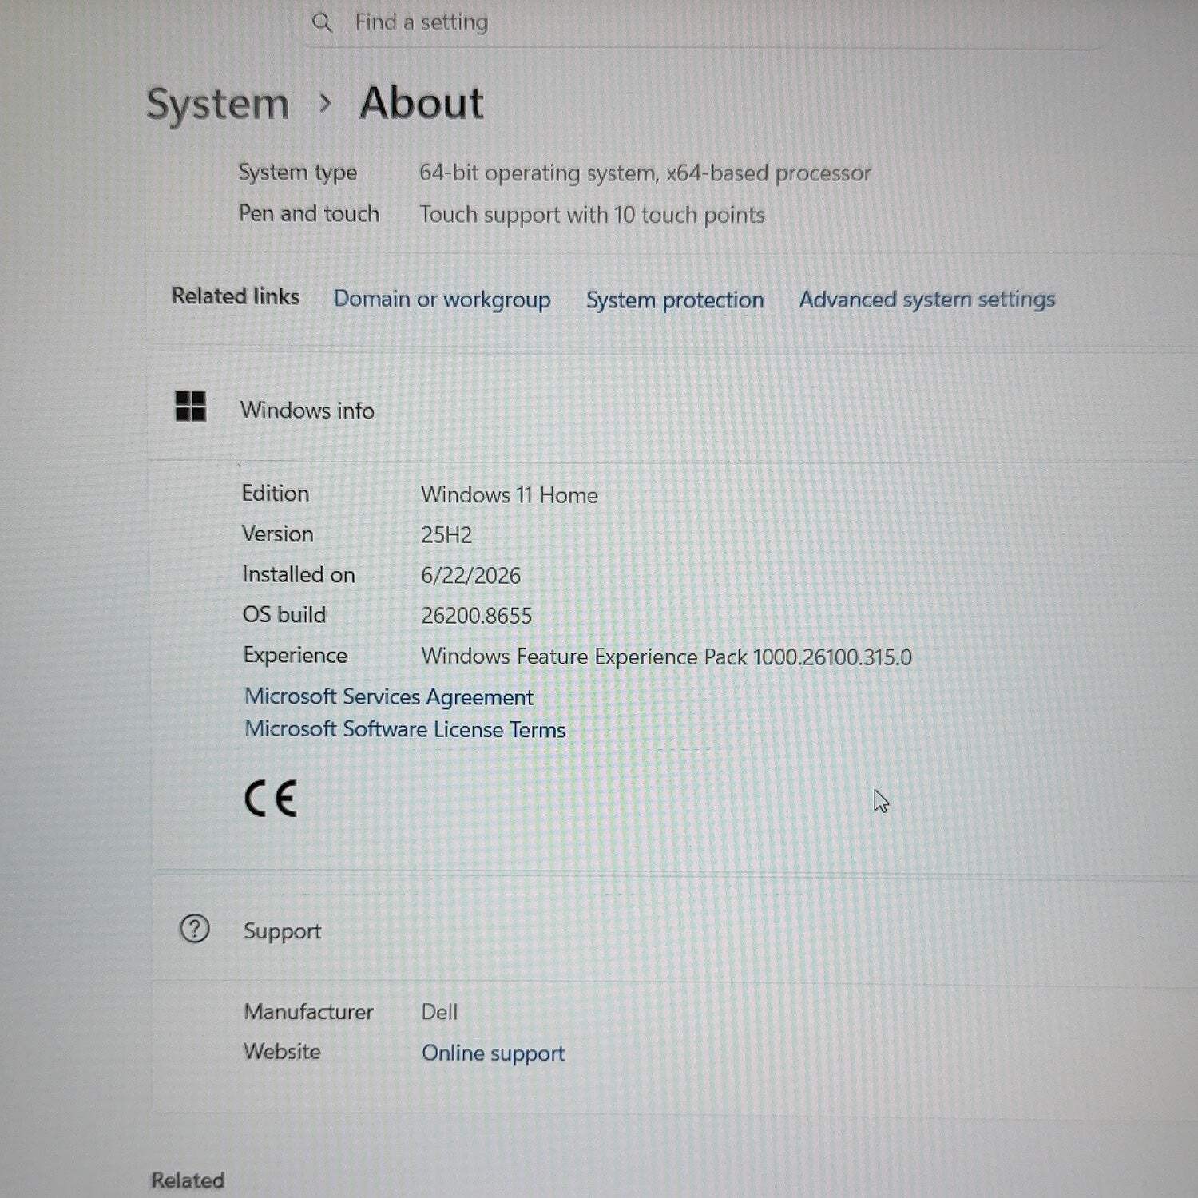Select the Windows 11 Home edition value
The image size is (1198, 1198).
510,495
